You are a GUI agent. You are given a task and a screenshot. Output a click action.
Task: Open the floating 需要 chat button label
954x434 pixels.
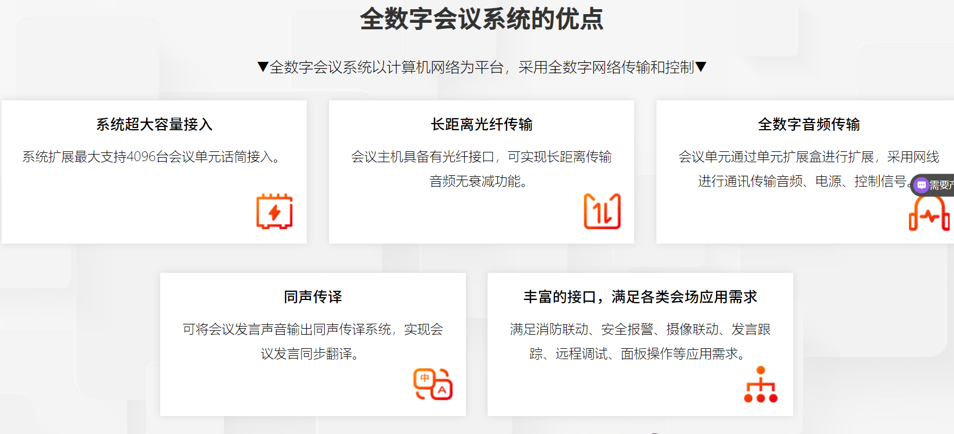click(942, 186)
